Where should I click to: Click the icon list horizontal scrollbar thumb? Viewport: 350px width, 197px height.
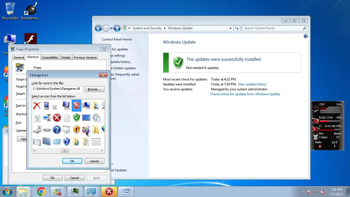click(x=65, y=150)
